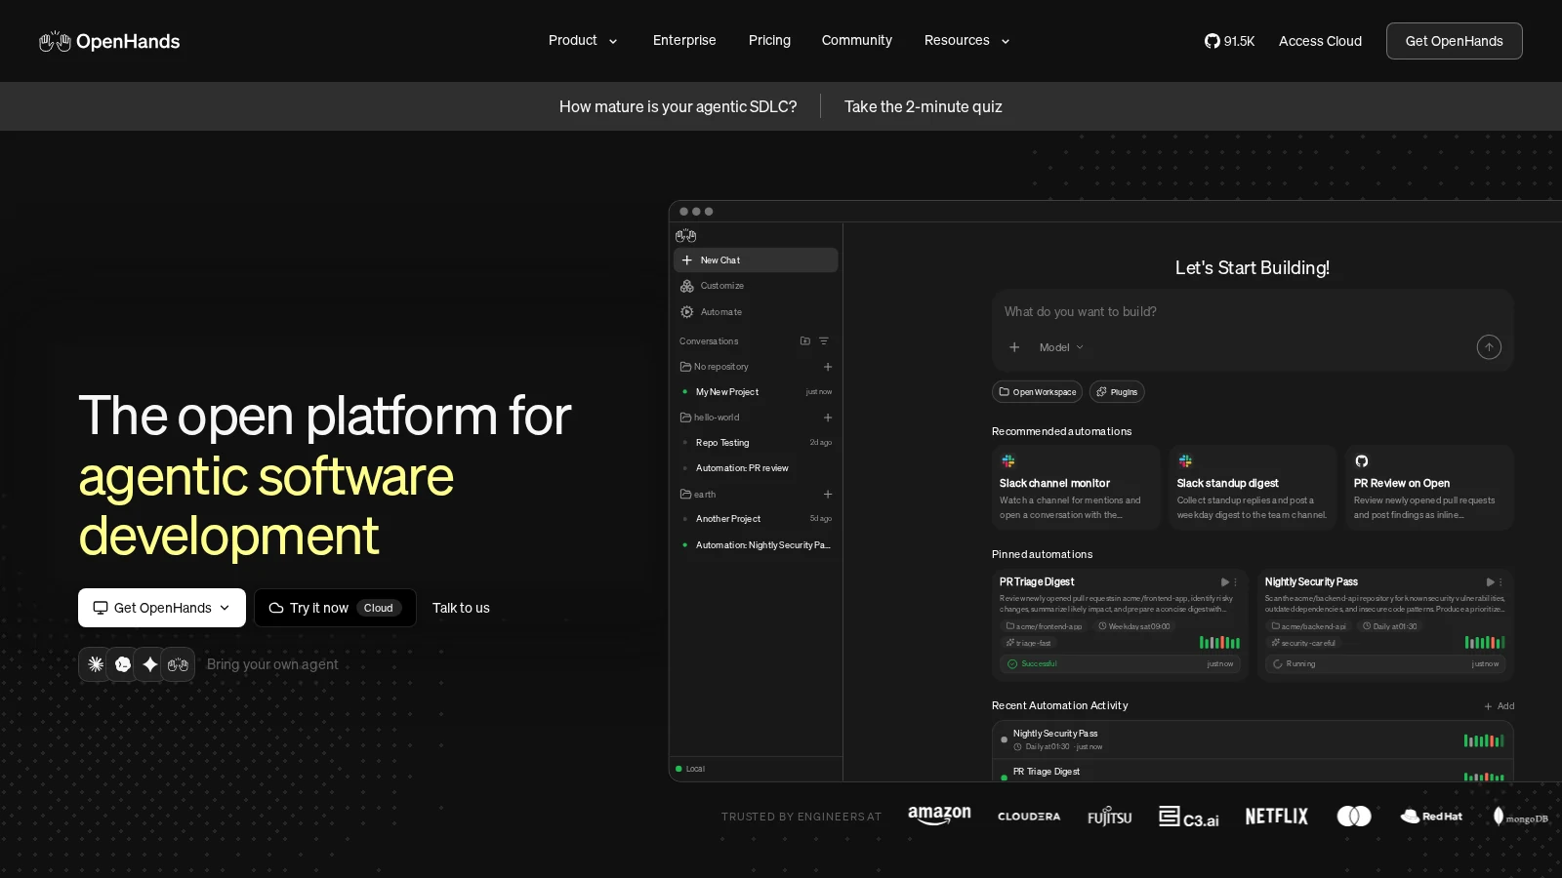Take the 2-minute quiz link
Viewport: 1562px width, 878px height.
coord(924,106)
